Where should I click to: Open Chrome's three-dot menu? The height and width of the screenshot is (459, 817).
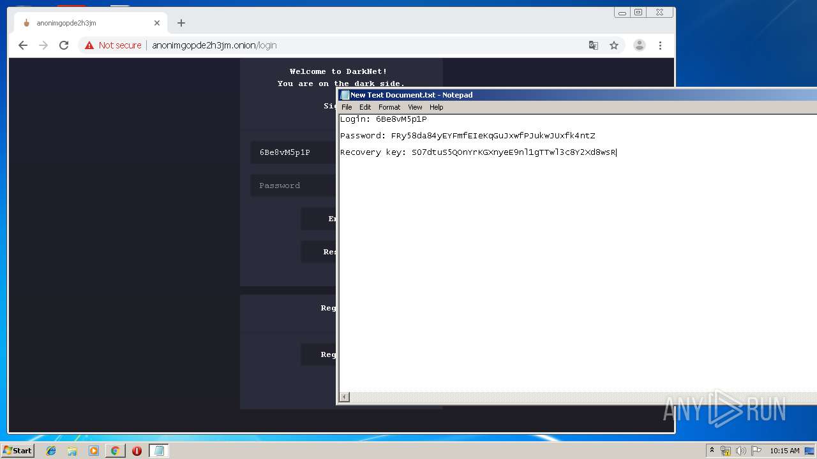tap(660, 45)
